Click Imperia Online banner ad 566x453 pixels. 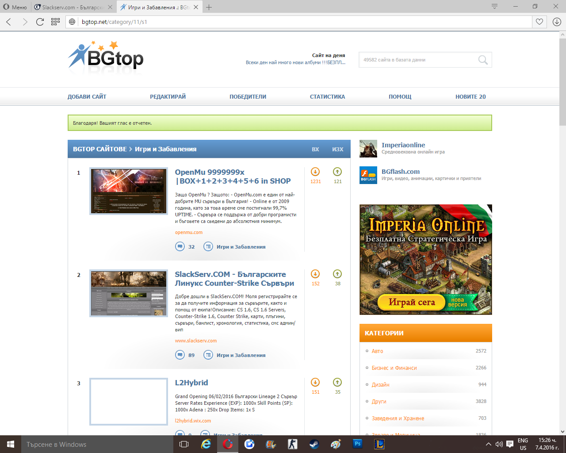[x=426, y=260]
